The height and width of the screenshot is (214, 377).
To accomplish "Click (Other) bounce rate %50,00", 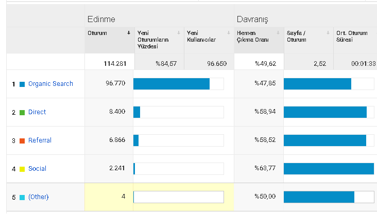I will 265,197.
